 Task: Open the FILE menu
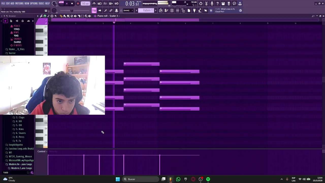[x=3, y=4]
